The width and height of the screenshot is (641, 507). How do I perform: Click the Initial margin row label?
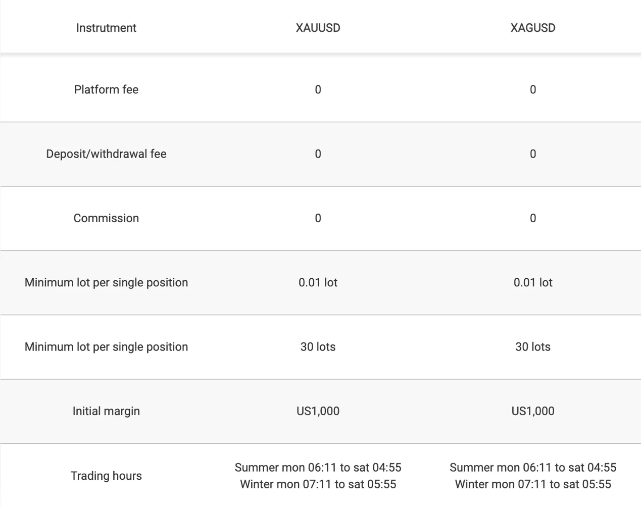106,411
